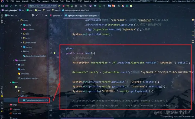Open the Navigate menu
The height and width of the screenshot is (119, 195).
tap(25, 1)
